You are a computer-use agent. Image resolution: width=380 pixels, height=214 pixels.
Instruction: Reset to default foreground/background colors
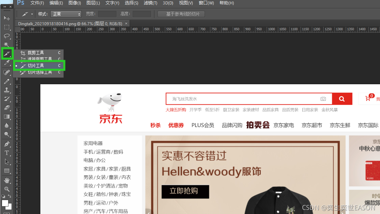(3, 196)
